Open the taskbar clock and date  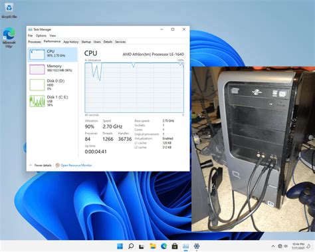pos(298,246)
